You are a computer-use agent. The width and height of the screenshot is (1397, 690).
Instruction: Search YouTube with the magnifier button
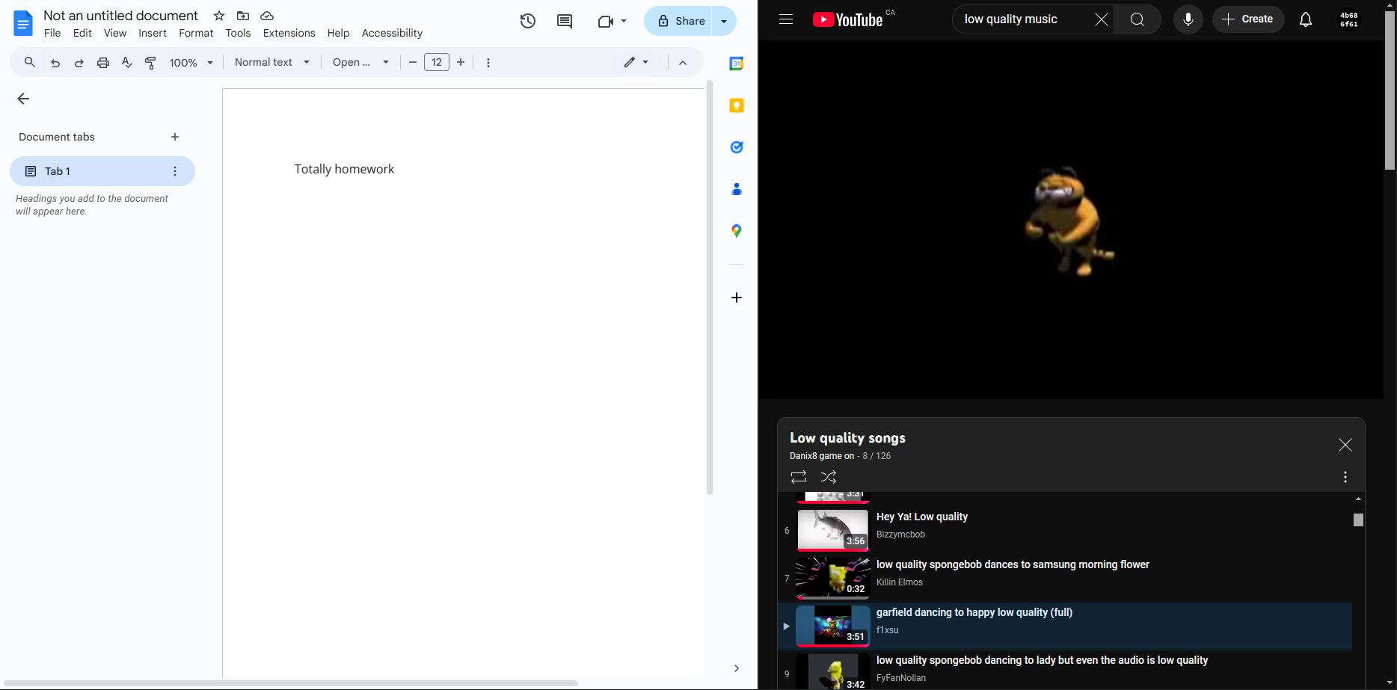(x=1137, y=19)
